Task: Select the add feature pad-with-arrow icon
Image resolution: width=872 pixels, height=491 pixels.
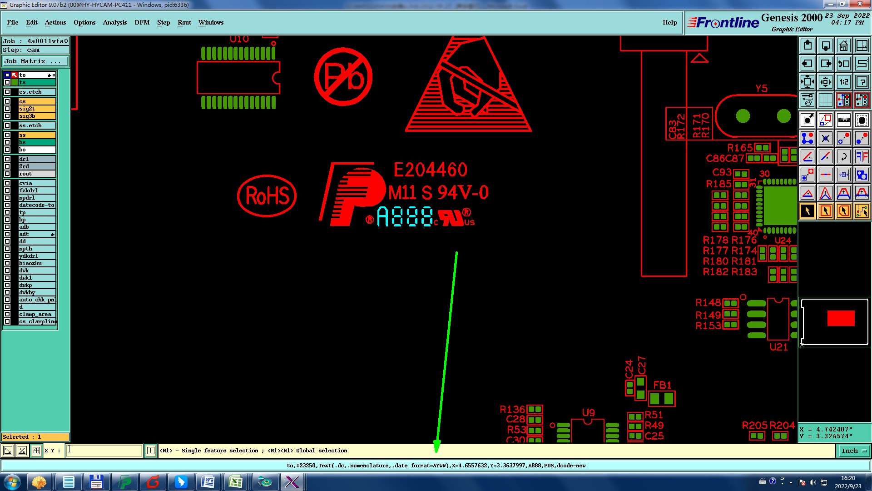Action: tap(808, 120)
